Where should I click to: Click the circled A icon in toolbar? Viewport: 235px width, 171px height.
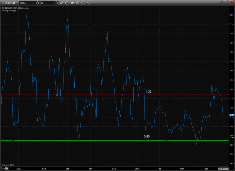point(83,3)
